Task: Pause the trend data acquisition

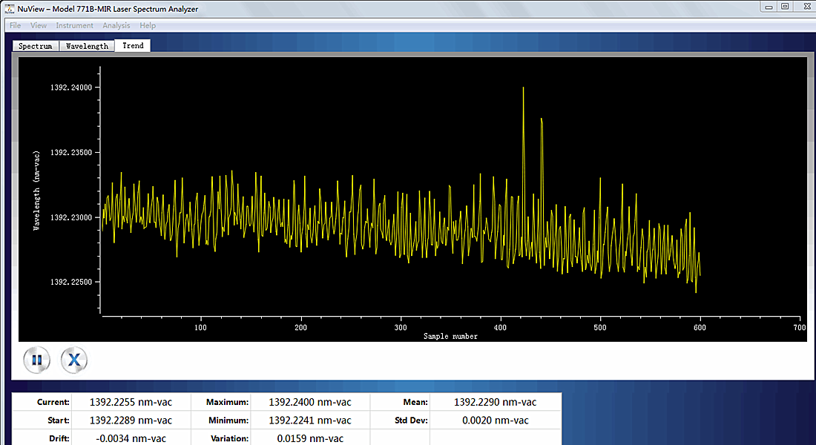Action: pyautogui.click(x=36, y=360)
